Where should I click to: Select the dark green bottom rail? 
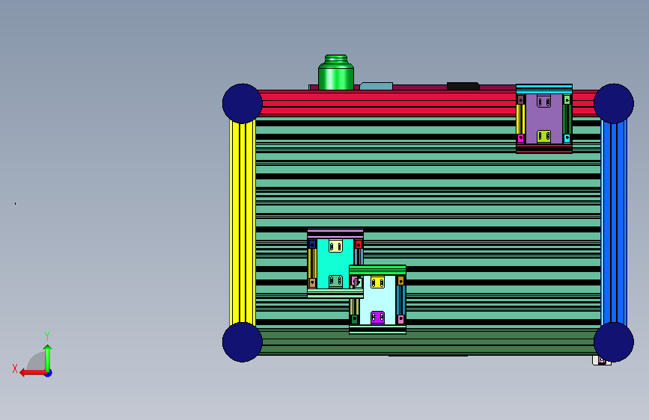[427, 342]
